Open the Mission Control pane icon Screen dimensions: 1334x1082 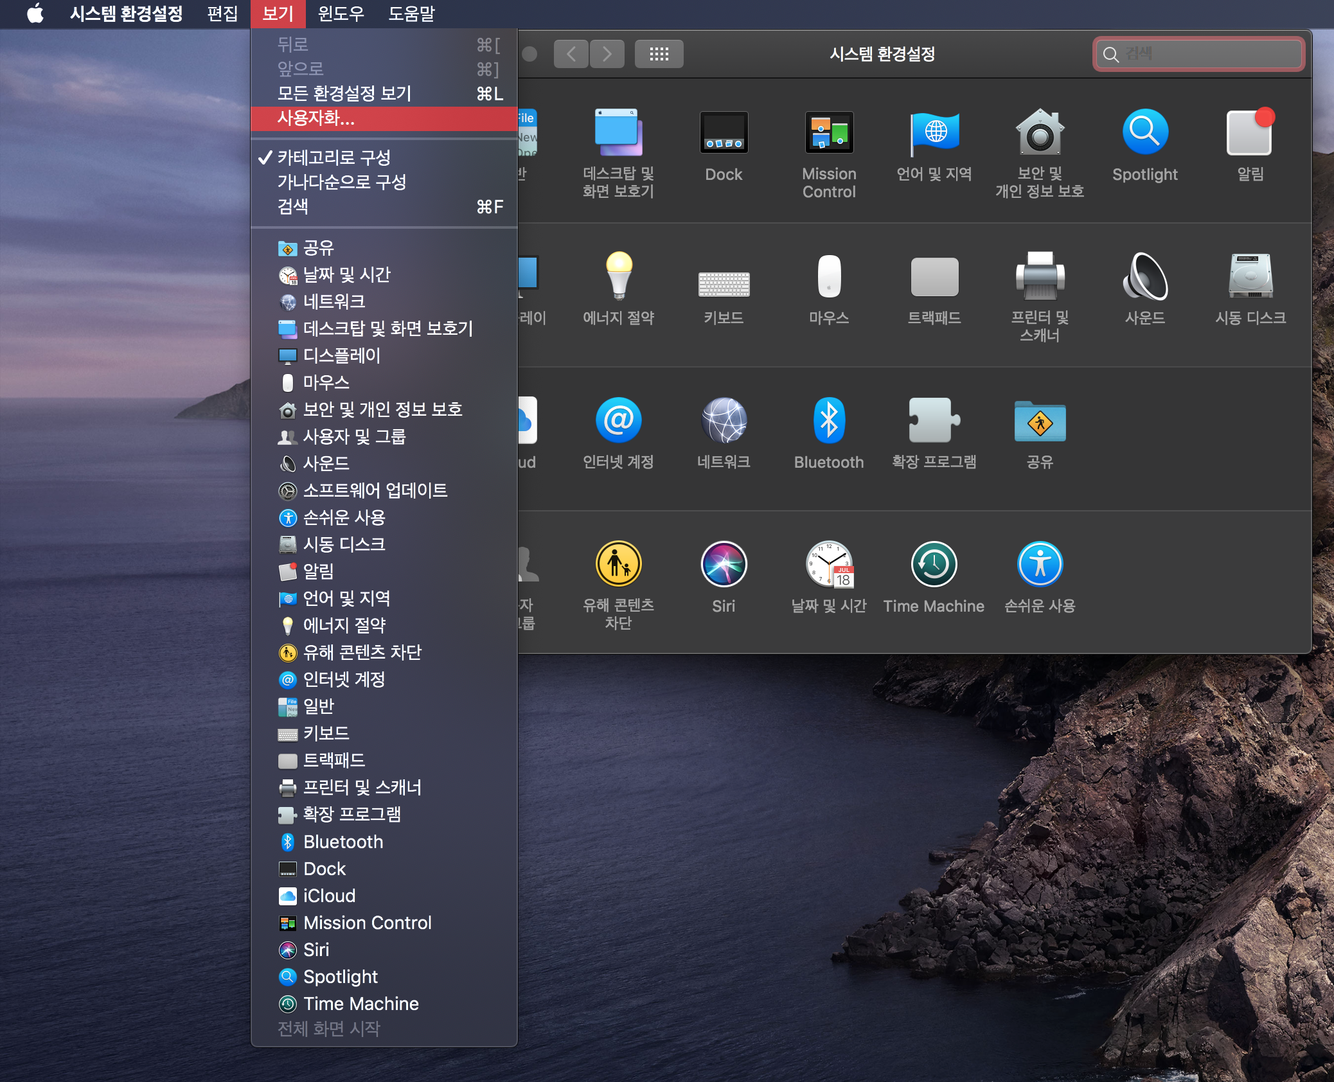[828, 133]
